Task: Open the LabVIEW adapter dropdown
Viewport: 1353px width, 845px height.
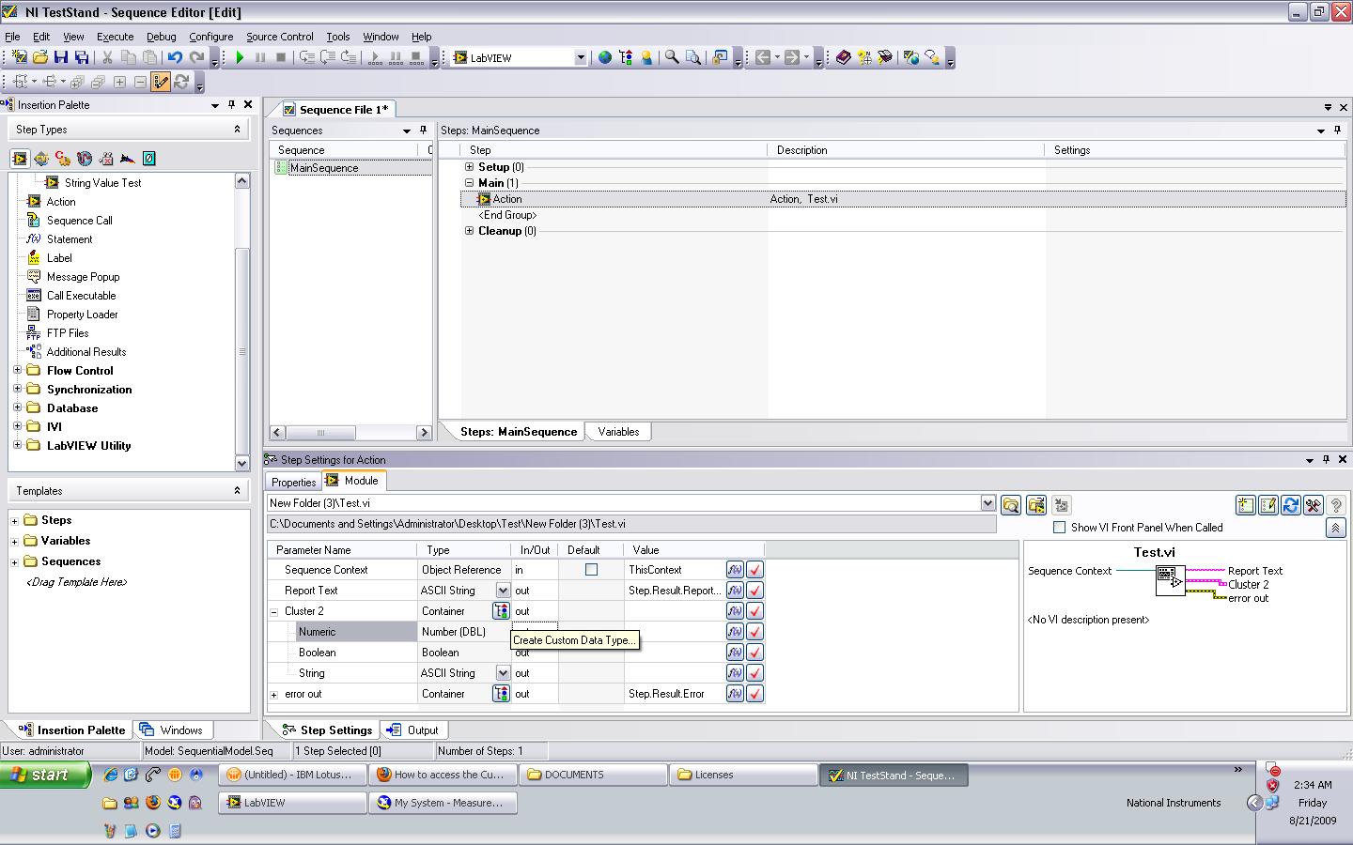Action: point(583,57)
